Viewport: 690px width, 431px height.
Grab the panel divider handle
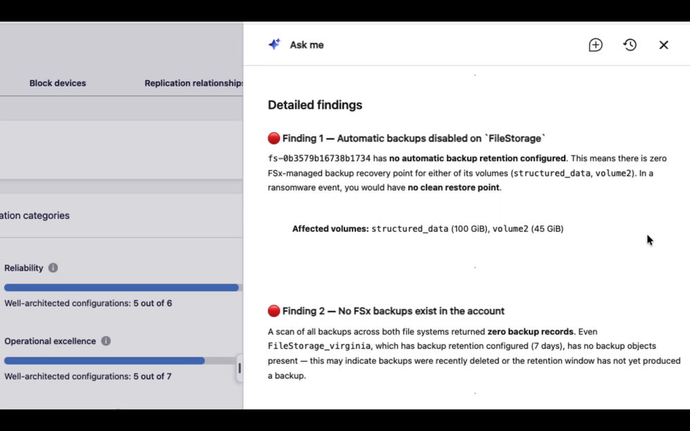pyautogui.click(x=239, y=368)
